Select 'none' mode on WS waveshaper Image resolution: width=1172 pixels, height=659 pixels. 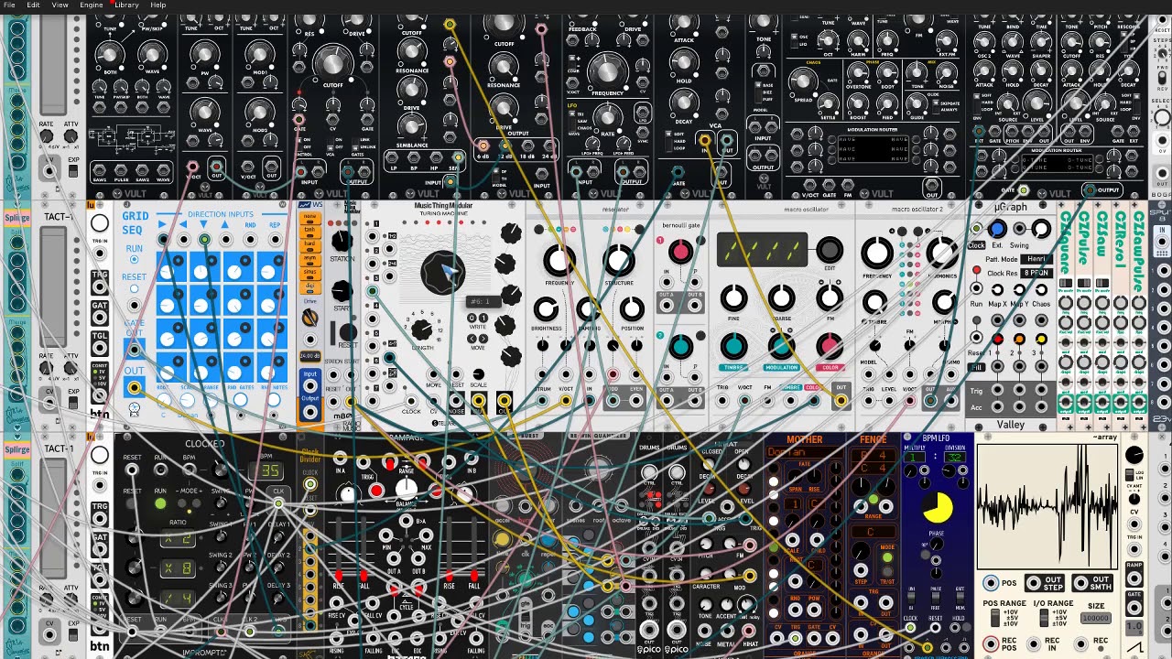(309, 218)
